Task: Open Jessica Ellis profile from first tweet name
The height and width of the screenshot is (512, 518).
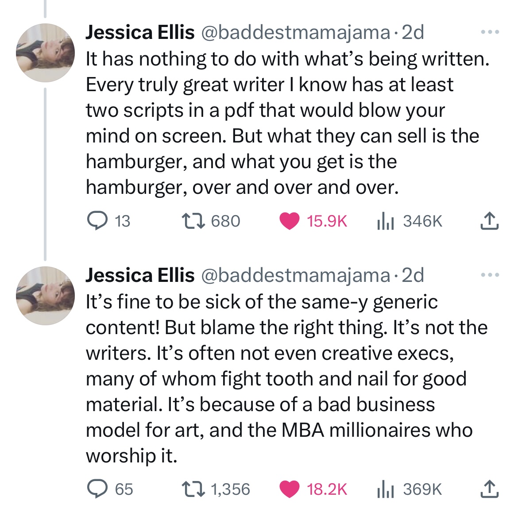Action: [x=140, y=32]
